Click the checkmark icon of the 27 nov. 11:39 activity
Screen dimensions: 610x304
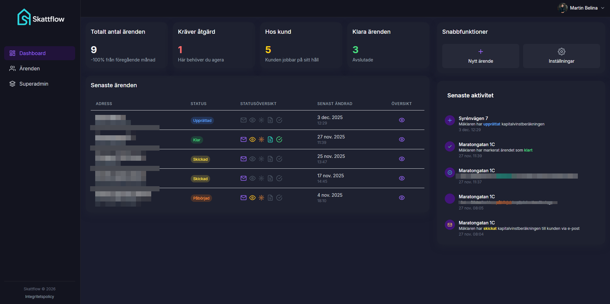pyautogui.click(x=450, y=146)
